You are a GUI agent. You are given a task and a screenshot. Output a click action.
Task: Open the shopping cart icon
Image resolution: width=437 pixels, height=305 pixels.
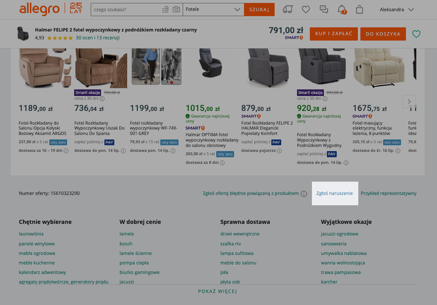(x=360, y=10)
